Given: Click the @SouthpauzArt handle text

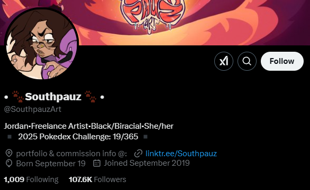Looking at the screenshot, I should [33, 109].
